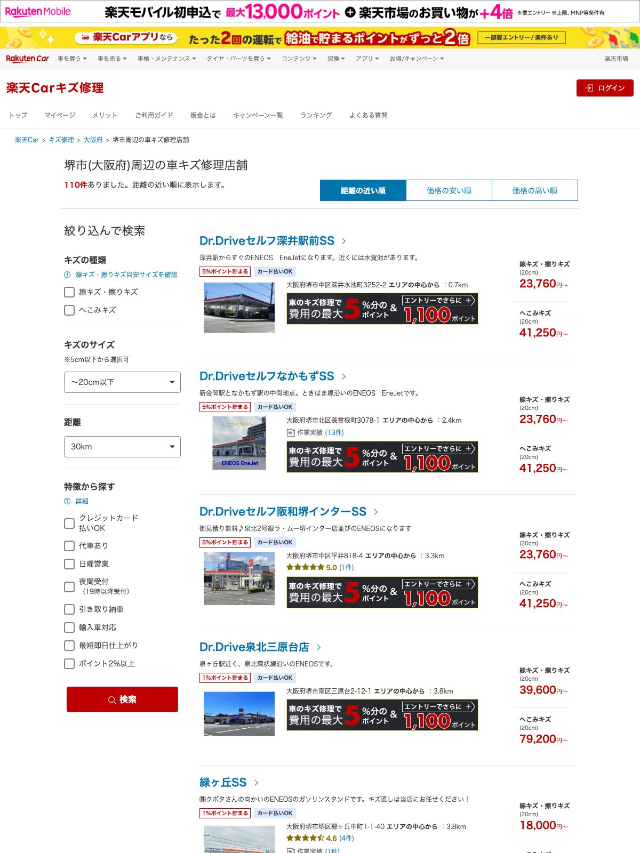
Task: Click the red 検索 button
Action: point(122,699)
